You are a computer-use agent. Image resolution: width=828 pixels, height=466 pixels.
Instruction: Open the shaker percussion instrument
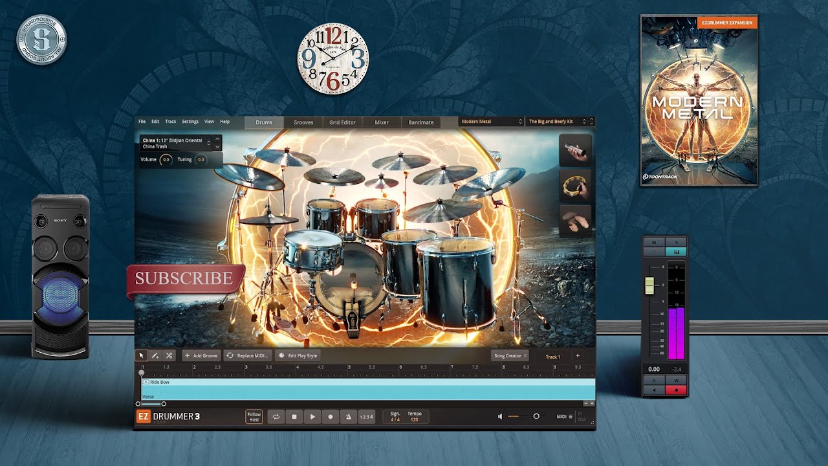[575, 151]
